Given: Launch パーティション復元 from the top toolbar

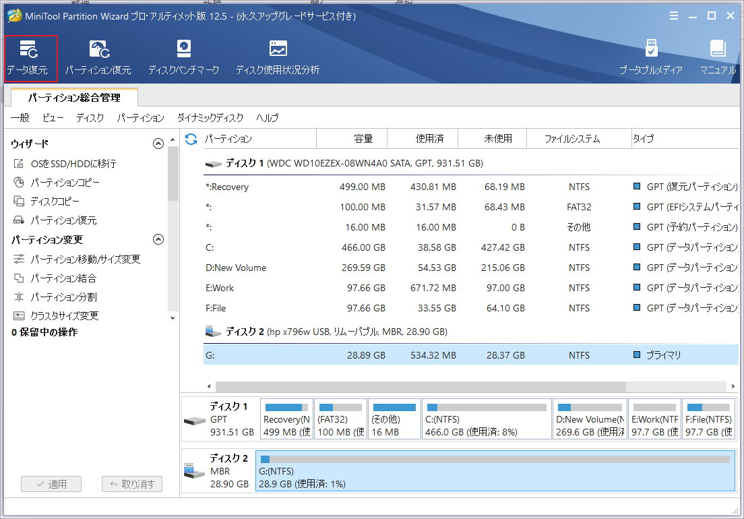Looking at the screenshot, I should (x=98, y=58).
